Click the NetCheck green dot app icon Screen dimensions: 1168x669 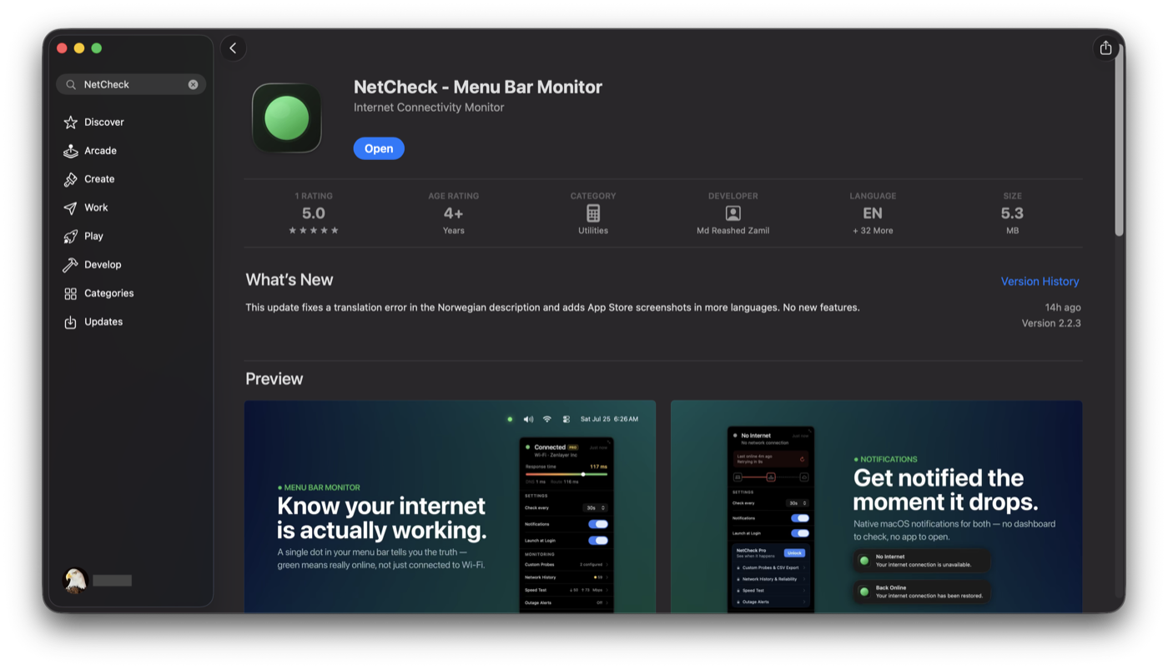pos(287,117)
